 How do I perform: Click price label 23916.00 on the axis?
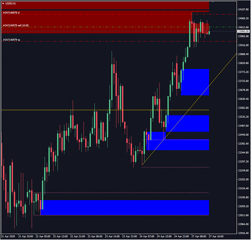243,45
